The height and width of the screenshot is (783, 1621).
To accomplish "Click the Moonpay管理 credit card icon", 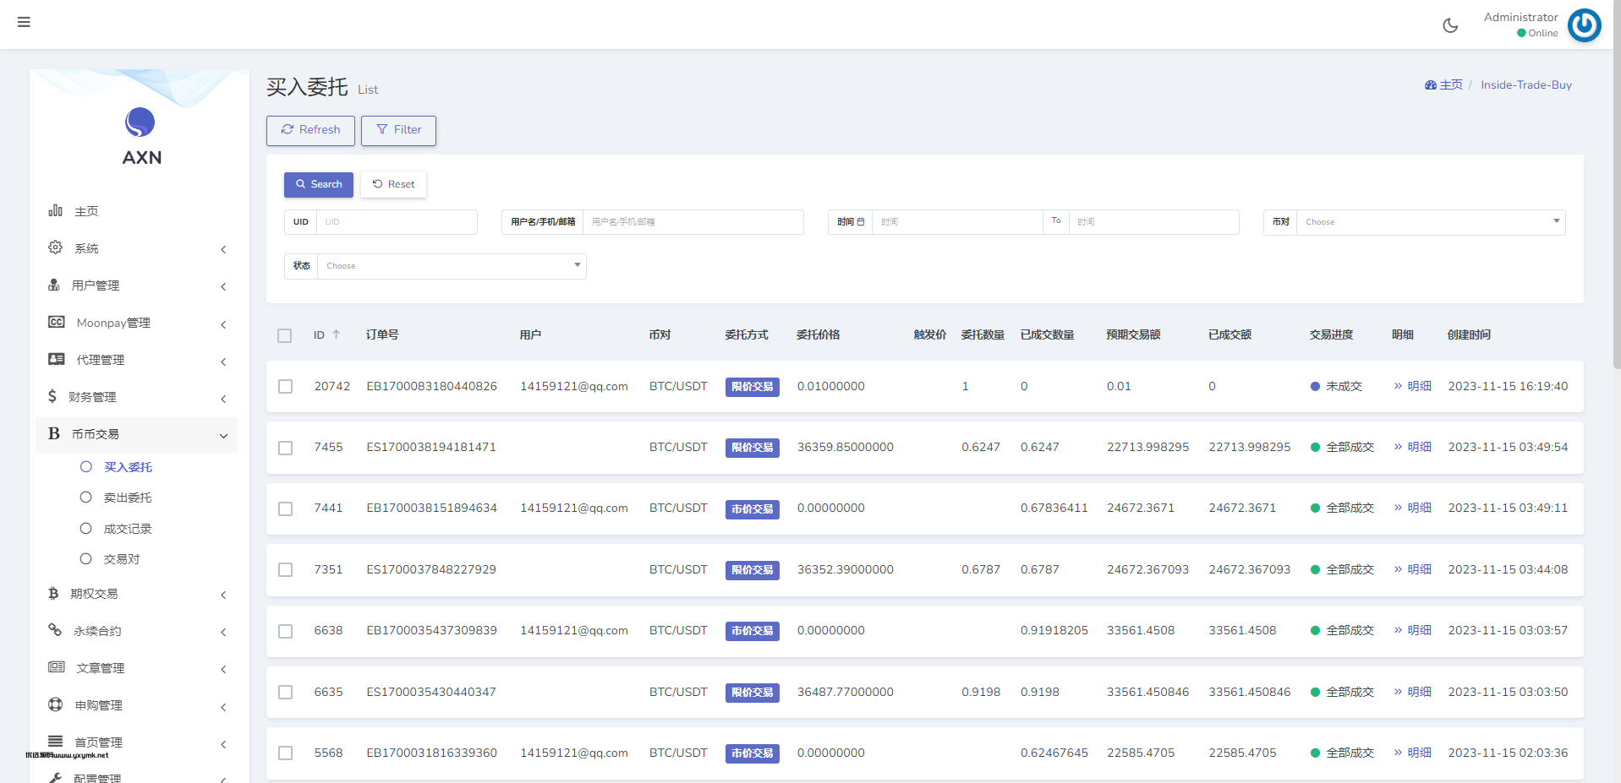I will coord(57,322).
